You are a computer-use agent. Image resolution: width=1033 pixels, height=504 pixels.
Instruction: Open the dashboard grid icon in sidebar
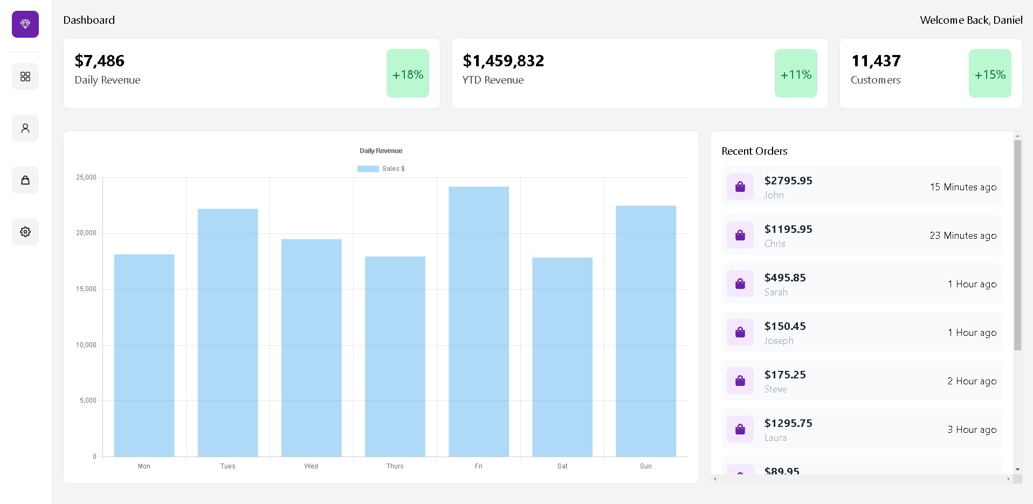tap(25, 77)
